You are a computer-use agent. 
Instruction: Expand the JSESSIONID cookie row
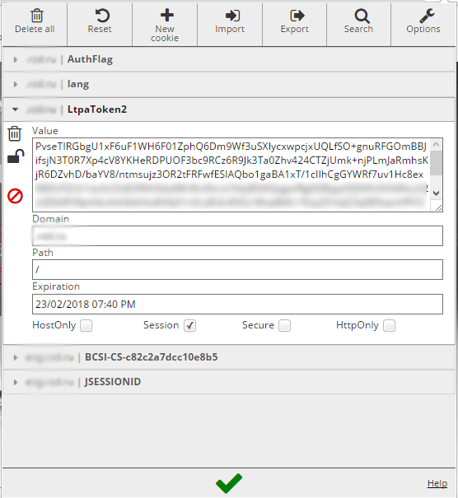(x=229, y=382)
